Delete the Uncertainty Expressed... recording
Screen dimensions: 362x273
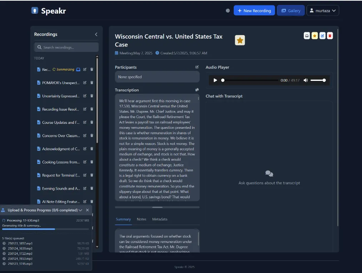(91, 96)
